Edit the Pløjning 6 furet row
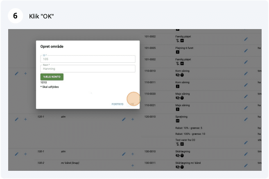 click(x=246, y=50)
